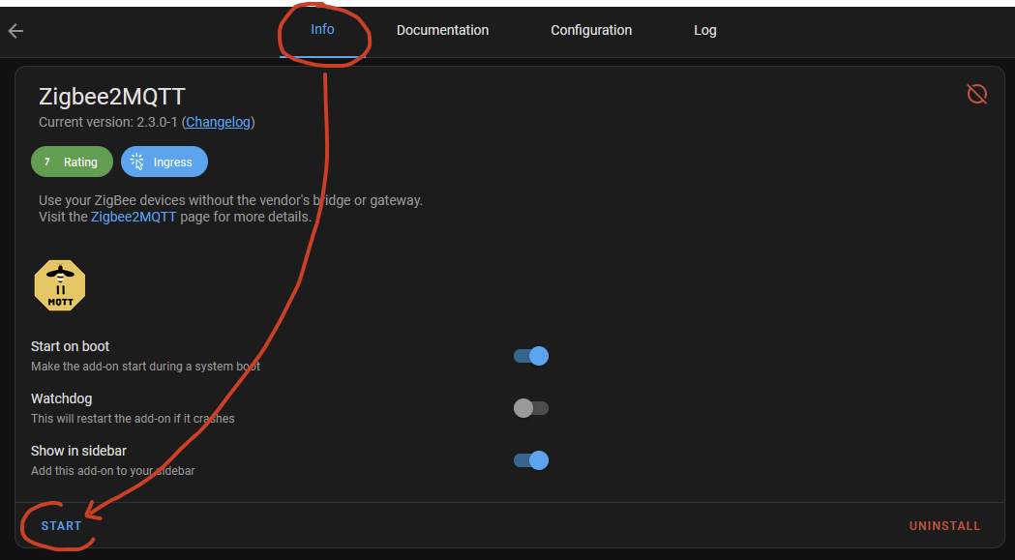Image resolution: width=1015 pixels, height=560 pixels.
Task: Open the Configuration tab
Action: click(591, 30)
